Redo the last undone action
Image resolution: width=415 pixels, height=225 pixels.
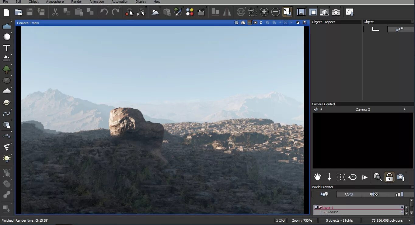click(115, 12)
